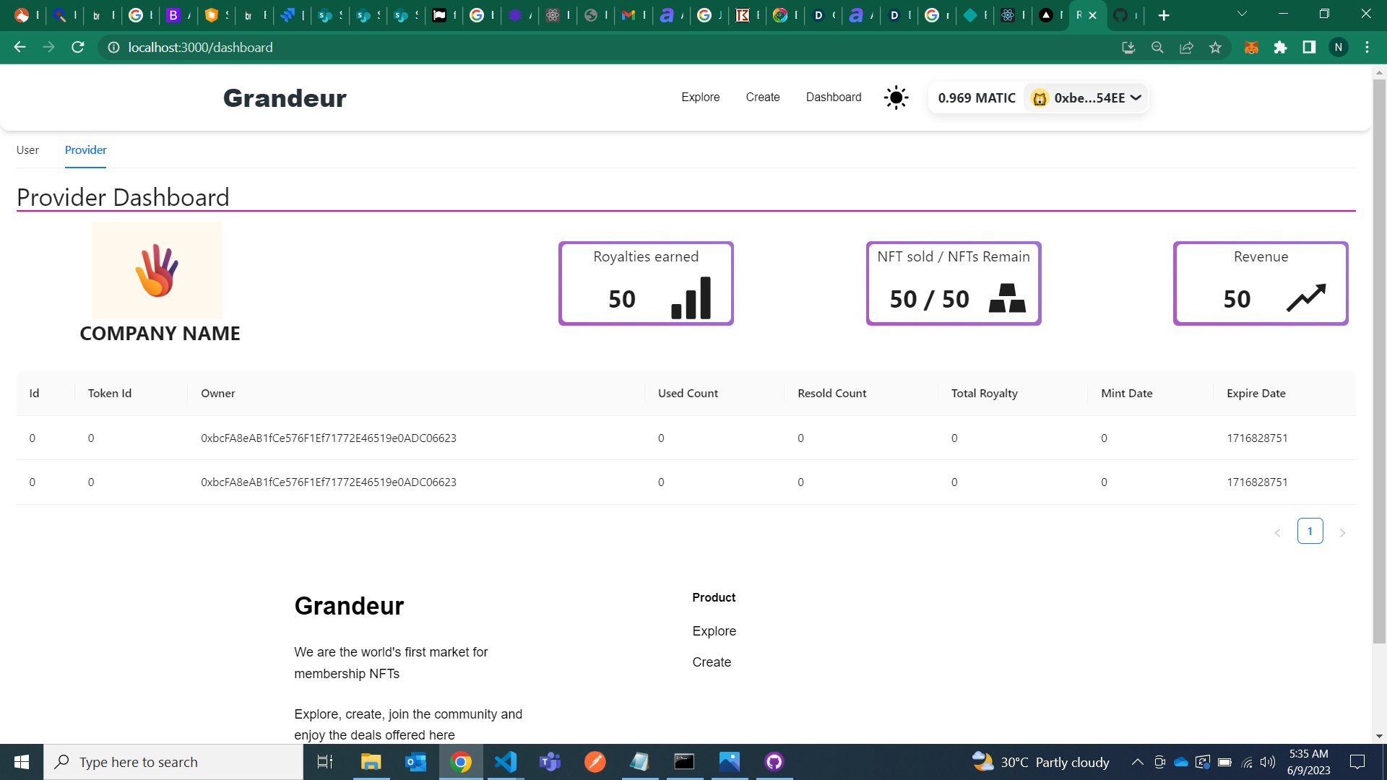Bookmark this page with the star icon
This screenshot has width=1387, height=780.
[1215, 48]
